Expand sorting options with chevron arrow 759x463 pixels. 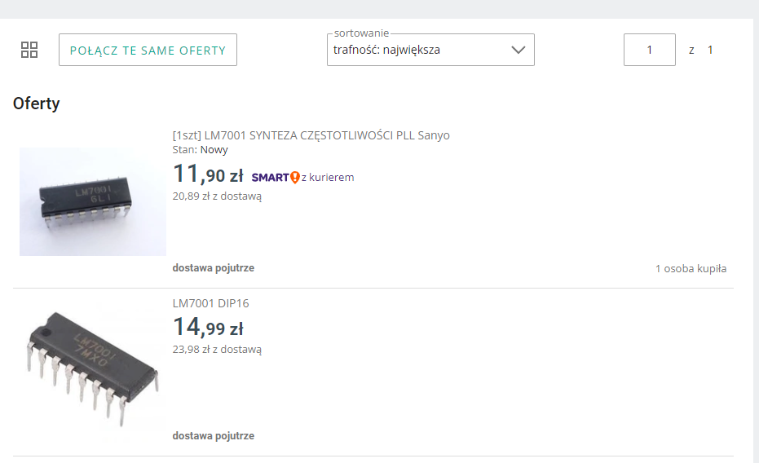point(518,50)
